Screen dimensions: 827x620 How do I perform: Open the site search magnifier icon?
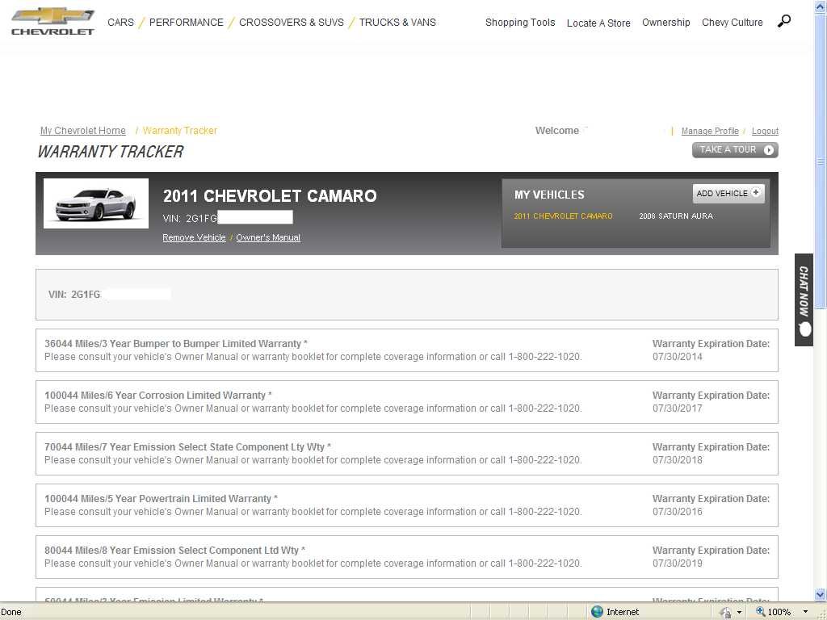click(x=783, y=22)
